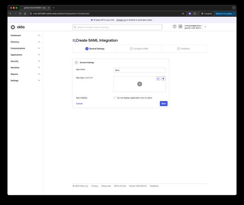Click Relaunch to update button

225,13
